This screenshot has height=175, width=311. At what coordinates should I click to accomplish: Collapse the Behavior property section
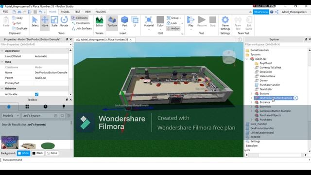coord(2,88)
